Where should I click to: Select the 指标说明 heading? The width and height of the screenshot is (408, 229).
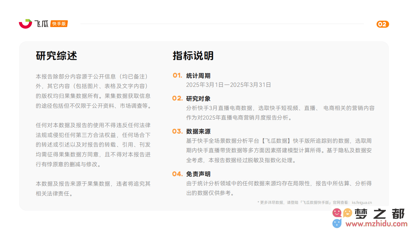tap(193, 56)
